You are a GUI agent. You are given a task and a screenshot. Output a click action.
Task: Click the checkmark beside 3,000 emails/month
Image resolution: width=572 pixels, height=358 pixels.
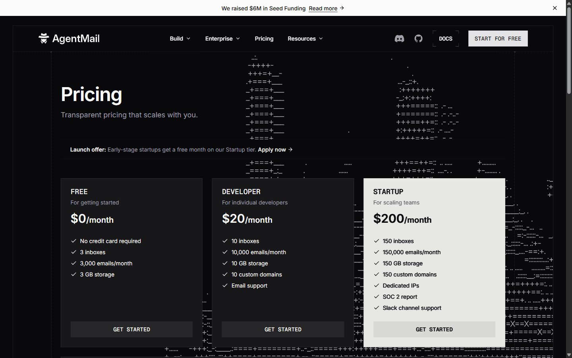tap(73, 263)
